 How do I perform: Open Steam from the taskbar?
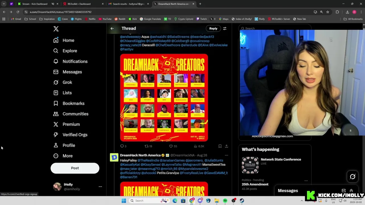pyautogui.click(x=242, y=201)
